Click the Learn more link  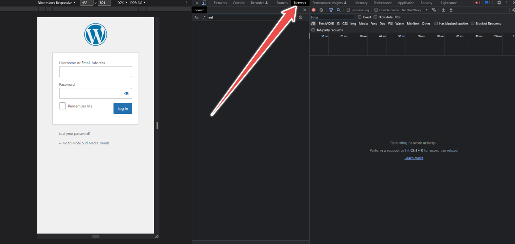(414, 158)
